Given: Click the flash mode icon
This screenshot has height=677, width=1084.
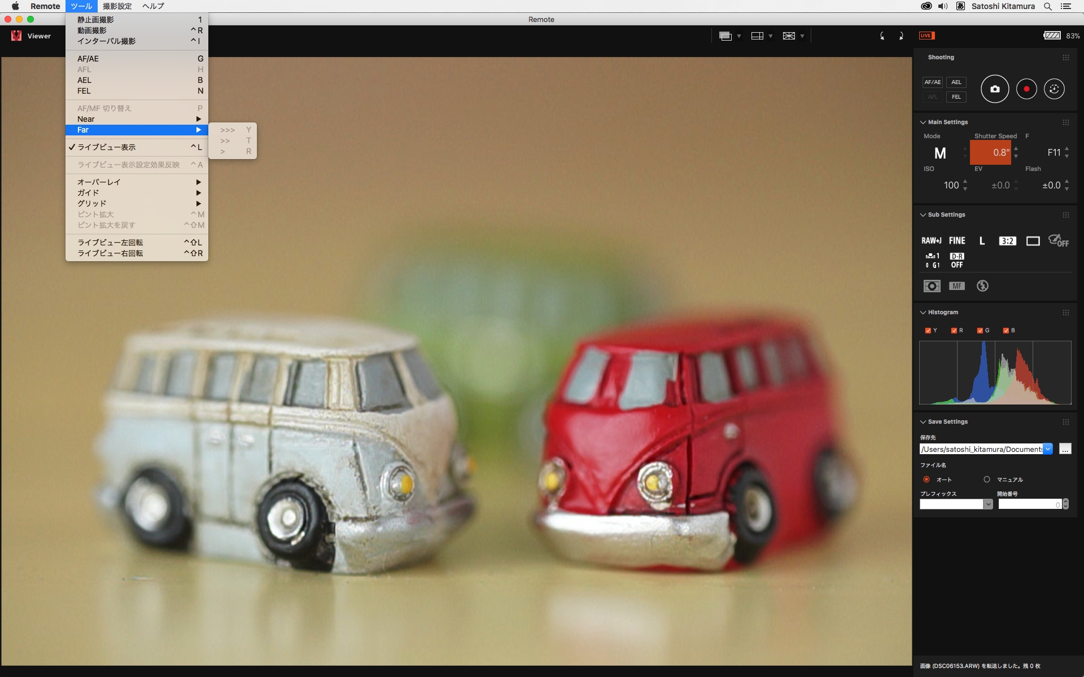Looking at the screenshot, I should click(982, 286).
